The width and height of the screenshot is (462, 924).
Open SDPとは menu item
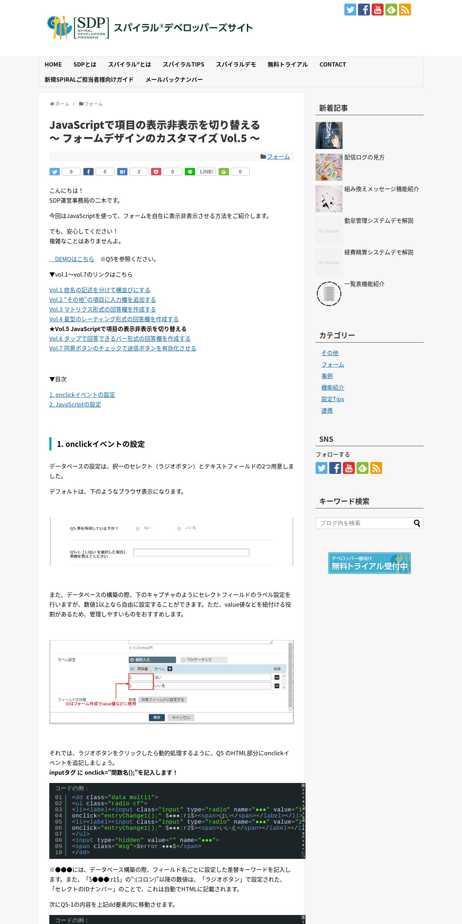pos(85,64)
